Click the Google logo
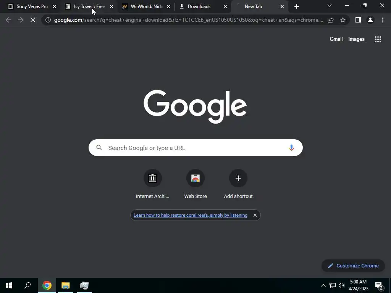391x293 pixels. coord(195,106)
